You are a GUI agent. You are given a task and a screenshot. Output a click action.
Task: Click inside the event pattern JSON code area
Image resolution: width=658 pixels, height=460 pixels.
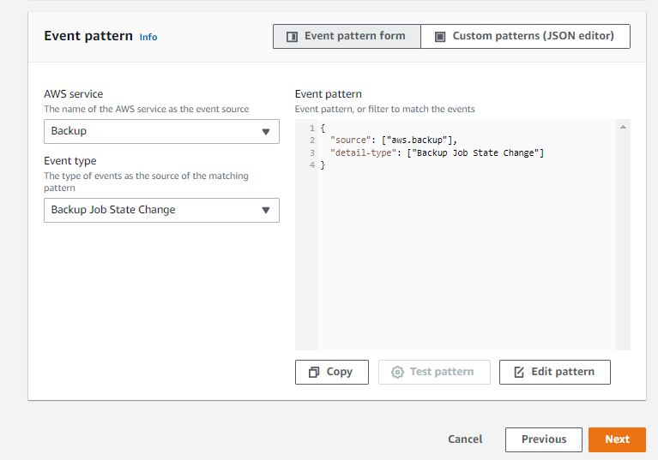(x=463, y=240)
